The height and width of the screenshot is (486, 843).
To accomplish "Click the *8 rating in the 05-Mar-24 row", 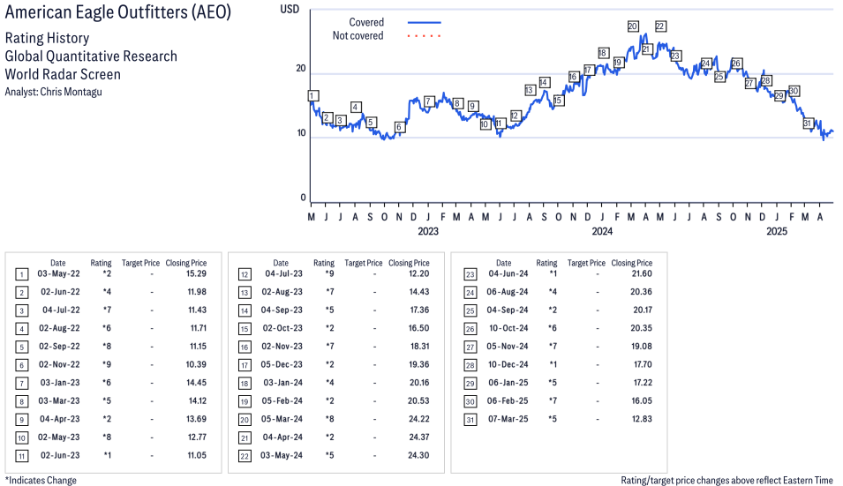I will [x=329, y=419].
